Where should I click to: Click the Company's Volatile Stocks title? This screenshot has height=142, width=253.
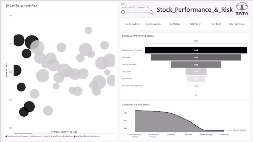(x=136, y=105)
